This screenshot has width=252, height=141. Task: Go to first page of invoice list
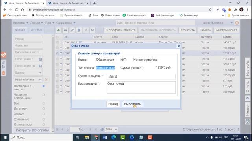click(x=57, y=130)
